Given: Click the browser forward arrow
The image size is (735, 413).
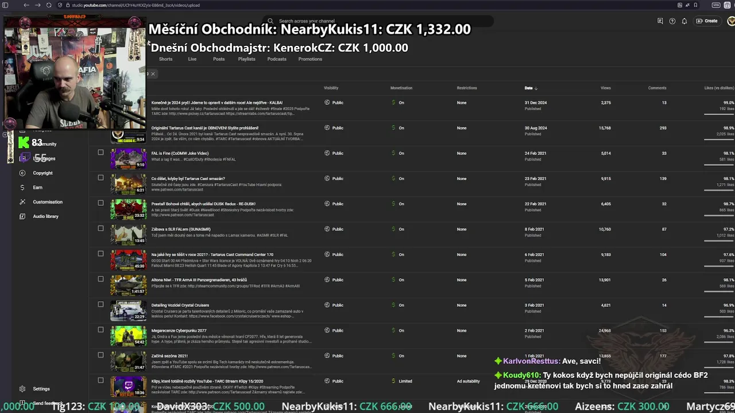Looking at the screenshot, I should (38, 5).
